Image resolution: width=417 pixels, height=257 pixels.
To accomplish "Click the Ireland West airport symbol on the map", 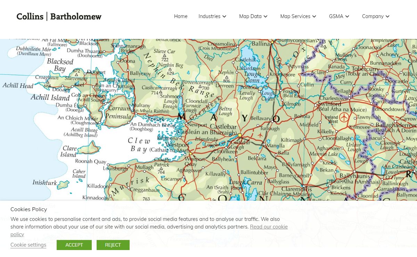I will [344, 117].
